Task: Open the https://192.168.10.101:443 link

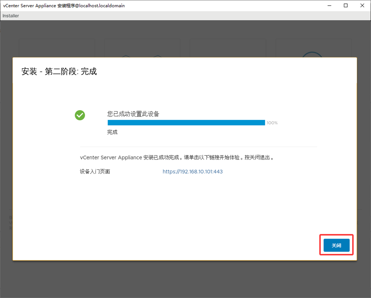Action: [x=192, y=172]
